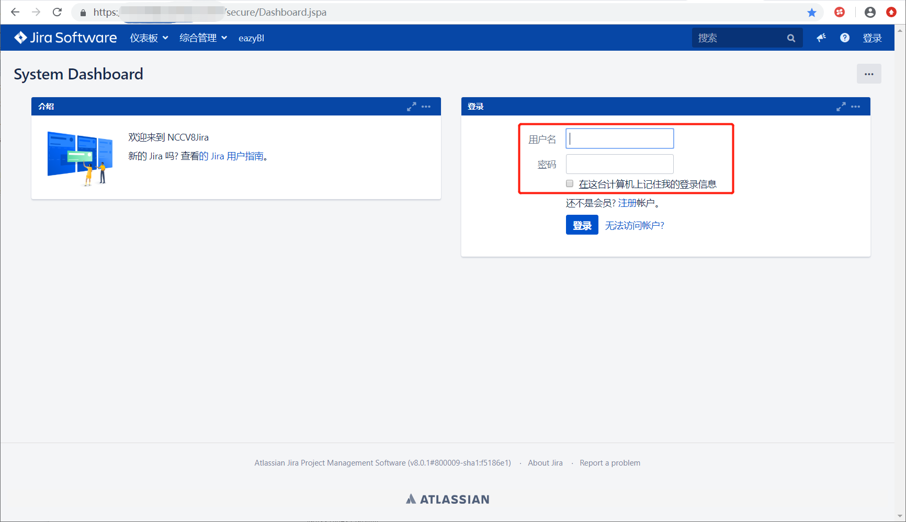Click the red browser update icon
The width and height of the screenshot is (906, 522).
tap(891, 12)
